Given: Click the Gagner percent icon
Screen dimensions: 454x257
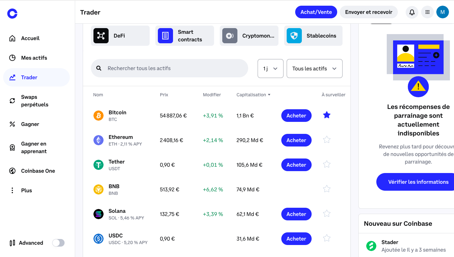Looking at the screenshot, I should pyautogui.click(x=12, y=124).
